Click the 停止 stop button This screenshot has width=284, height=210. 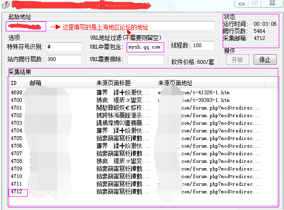(x=265, y=60)
